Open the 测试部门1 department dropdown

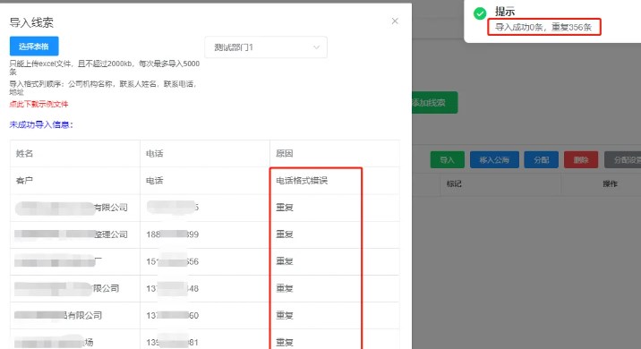click(266, 47)
